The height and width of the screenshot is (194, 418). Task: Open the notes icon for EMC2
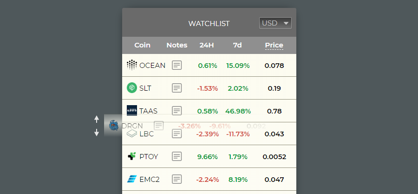177,179
